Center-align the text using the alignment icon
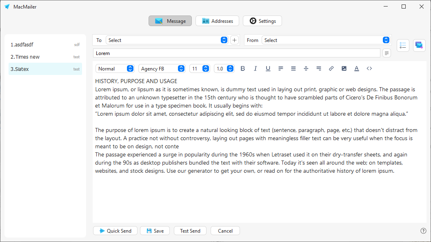The width and height of the screenshot is (431, 242). coord(293,68)
